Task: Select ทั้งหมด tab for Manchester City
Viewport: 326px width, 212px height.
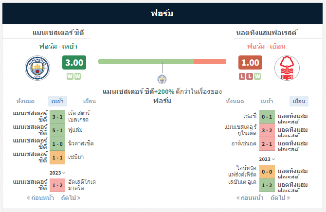Action: [x=25, y=101]
